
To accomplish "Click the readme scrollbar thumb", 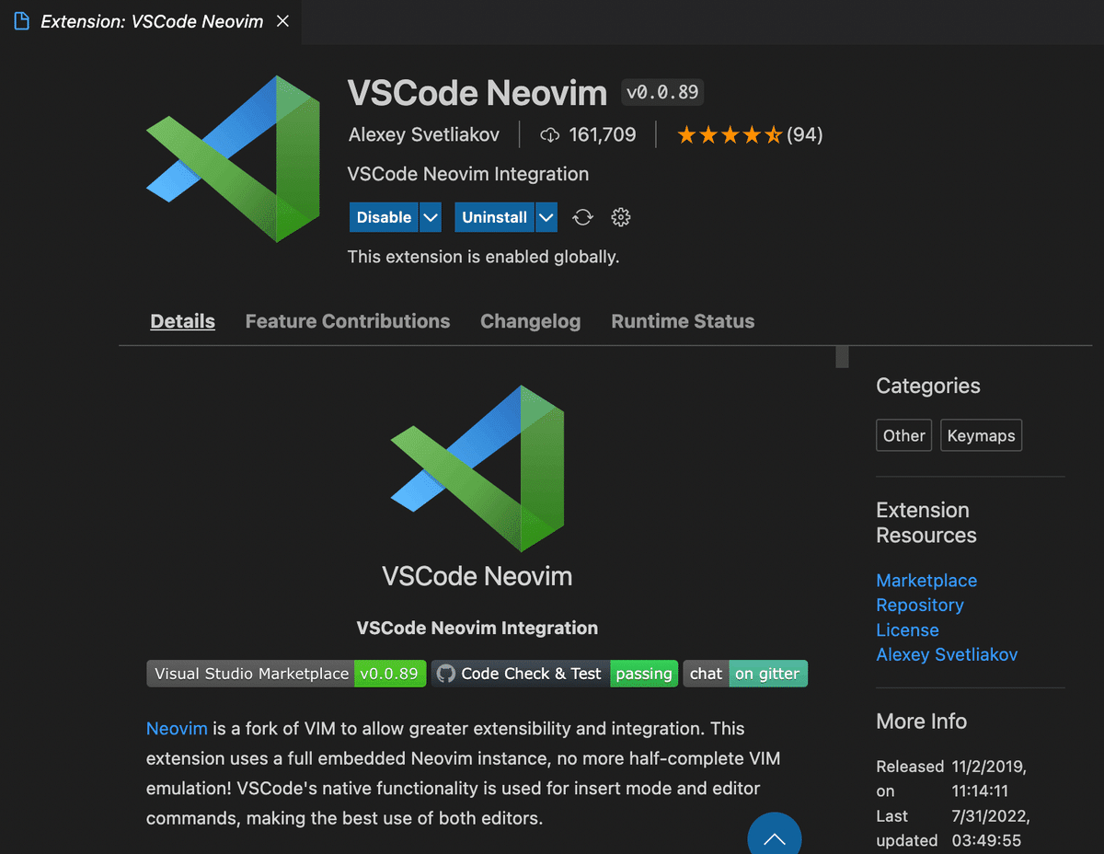I will tap(842, 357).
